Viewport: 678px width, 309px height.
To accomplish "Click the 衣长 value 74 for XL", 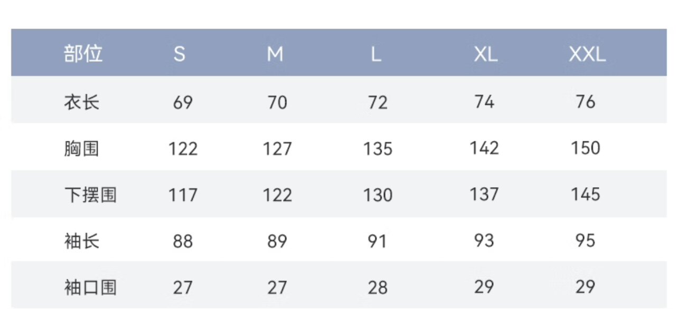I will coord(484,102).
